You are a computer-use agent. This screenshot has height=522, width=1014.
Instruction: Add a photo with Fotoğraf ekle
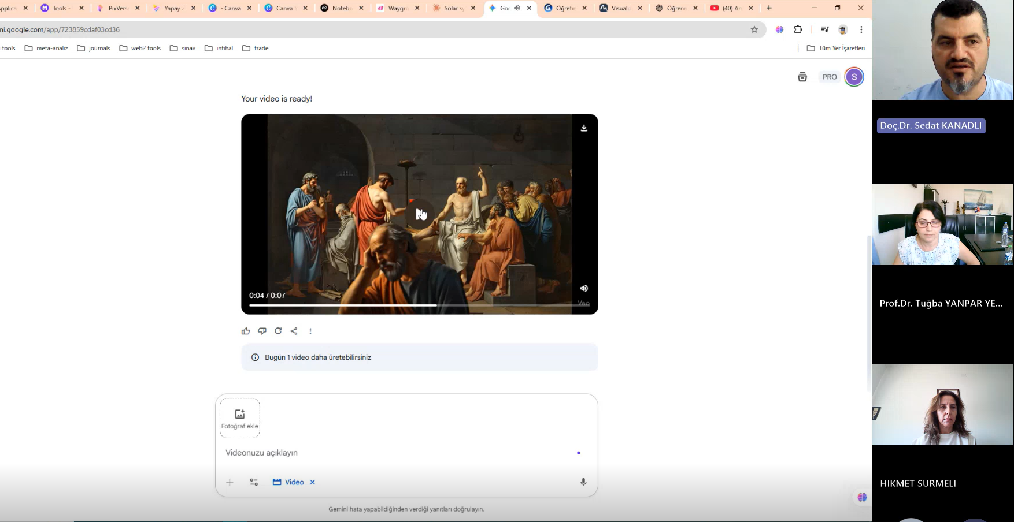pos(240,418)
